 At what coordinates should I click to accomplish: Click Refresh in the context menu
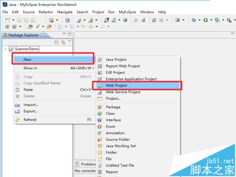point(54,119)
